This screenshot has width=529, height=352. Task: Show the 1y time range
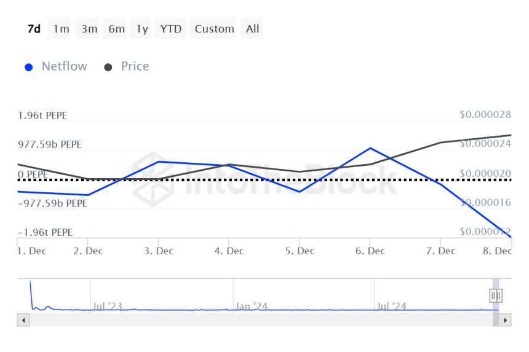[x=142, y=29]
